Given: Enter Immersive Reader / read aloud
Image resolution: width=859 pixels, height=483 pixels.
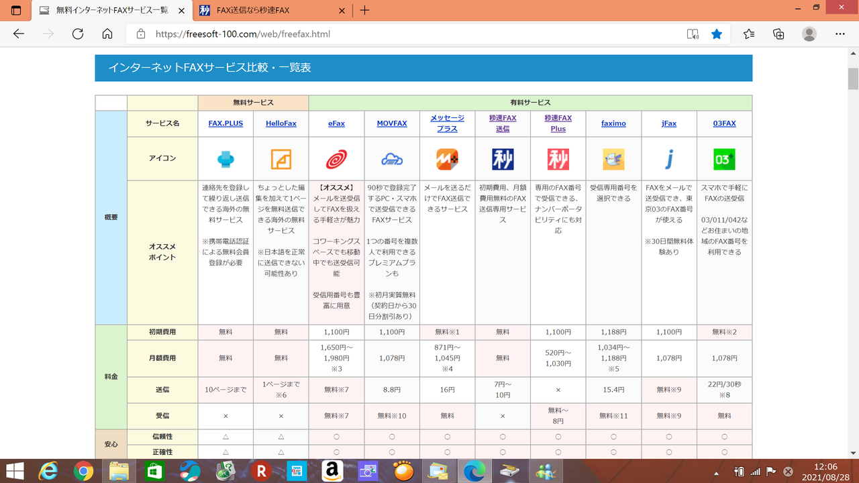Looking at the screenshot, I should tap(693, 34).
